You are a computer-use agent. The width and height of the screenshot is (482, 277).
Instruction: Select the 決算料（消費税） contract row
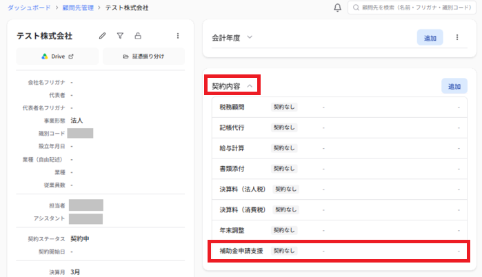339,210
